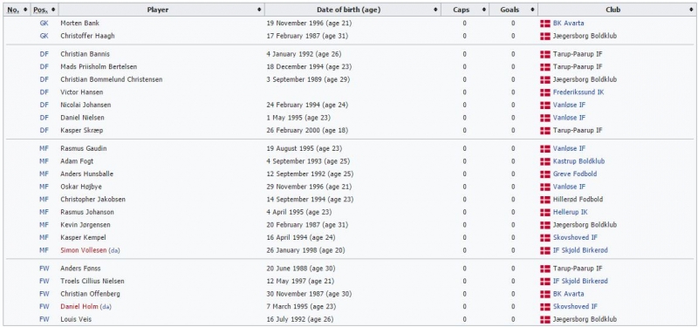This screenshot has height=327, width=698.
Task: Click the Danish flag beside Kastrup Boldklub
Action: [544, 161]
